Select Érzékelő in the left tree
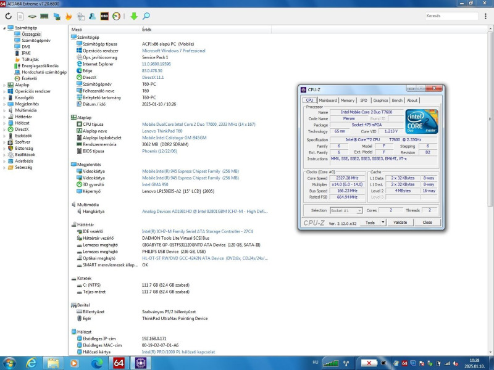The image size is (494, 370). 29,78
